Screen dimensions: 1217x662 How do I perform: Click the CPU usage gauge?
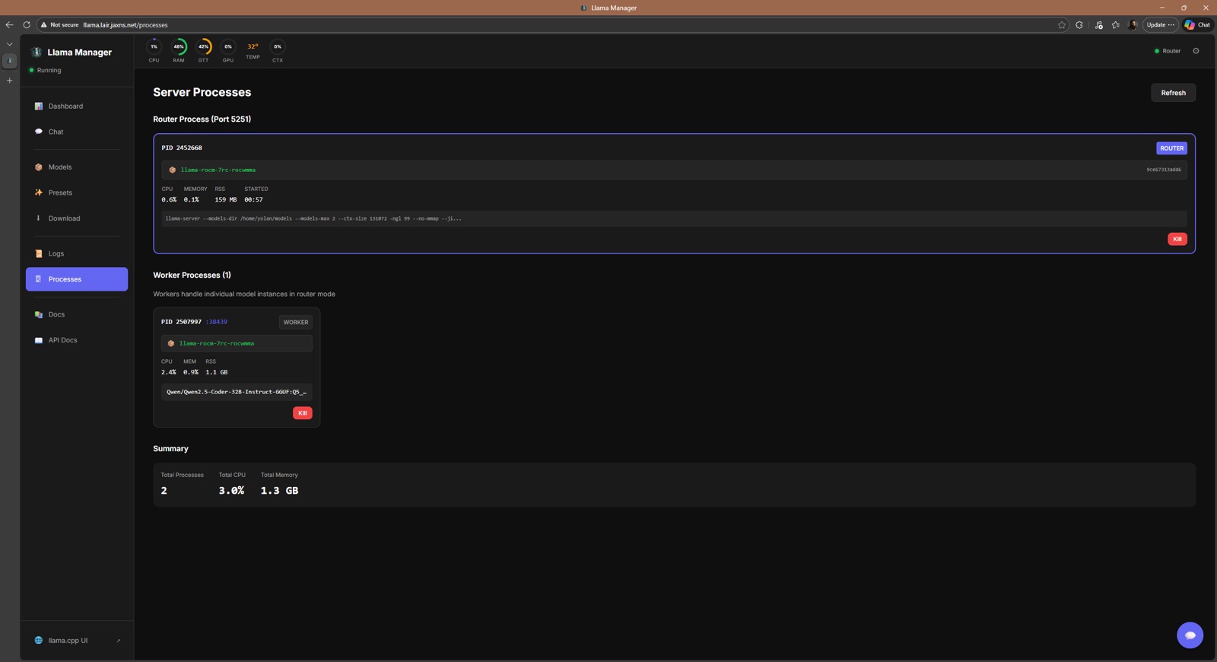(x=154, y=50)
